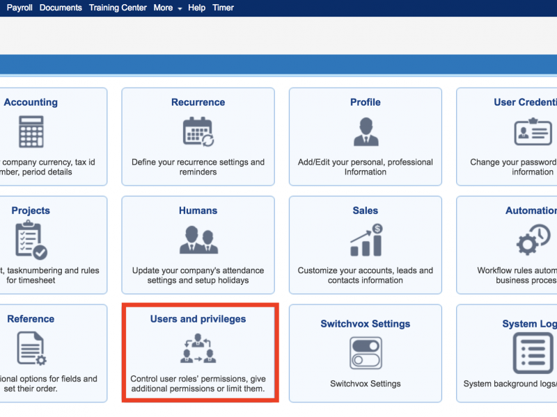557x417 pixels.
Task: Click the Reference document gear icon
Action: 31,348
